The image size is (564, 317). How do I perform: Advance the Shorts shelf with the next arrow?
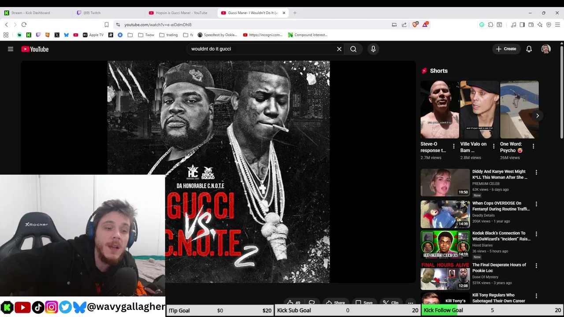click(x=537, y=116)
